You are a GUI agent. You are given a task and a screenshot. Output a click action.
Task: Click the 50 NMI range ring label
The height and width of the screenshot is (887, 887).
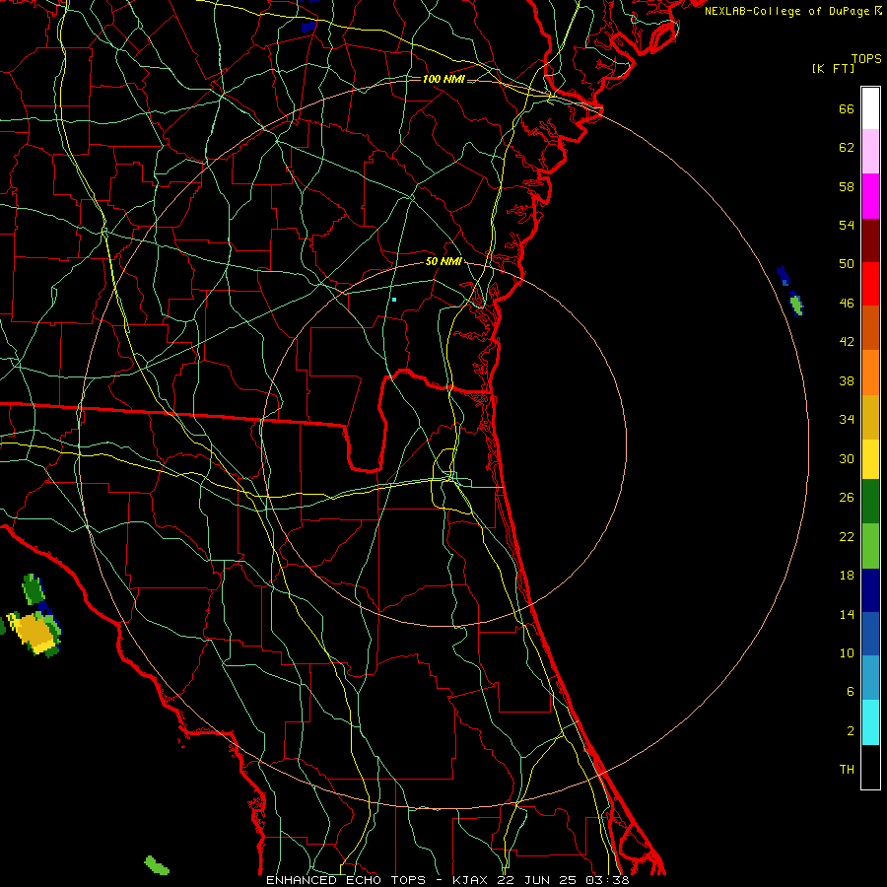point(443,261)
